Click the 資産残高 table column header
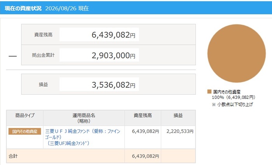Image resolution: width=272 pixels, height=165 pixels. coord(143,115)
